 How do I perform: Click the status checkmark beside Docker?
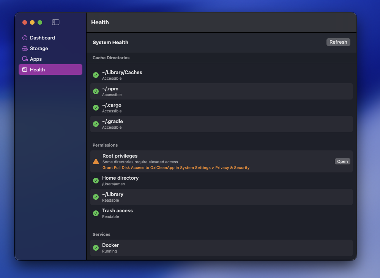click(x=96, y=248)
